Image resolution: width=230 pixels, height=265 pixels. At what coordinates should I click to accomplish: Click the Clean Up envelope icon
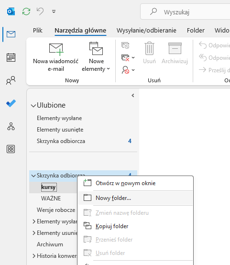[125, 57]
